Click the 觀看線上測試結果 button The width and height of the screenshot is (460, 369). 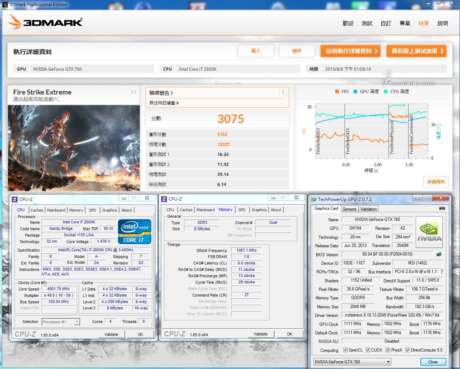click(x=416, y=51)
